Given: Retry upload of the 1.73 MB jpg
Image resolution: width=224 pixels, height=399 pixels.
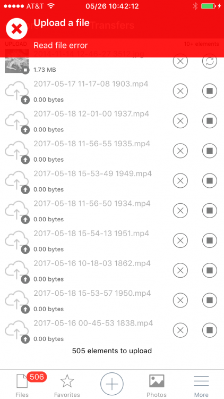Looking at the screenshot, I should 210,61.
